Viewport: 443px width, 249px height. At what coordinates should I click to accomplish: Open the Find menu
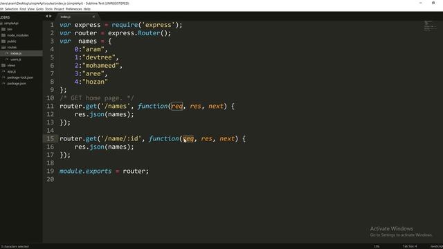[x=23, y=9]
